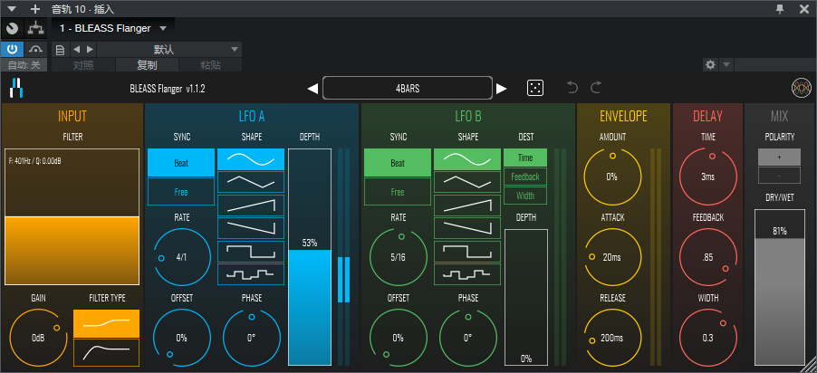This screenshot has height=373, width=817.
Task: Open the plugin routing icon
Action: point(36,28)
